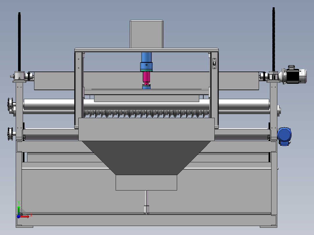Click the large front panel of the base frame
314x235 pixels.
[147, 191]
